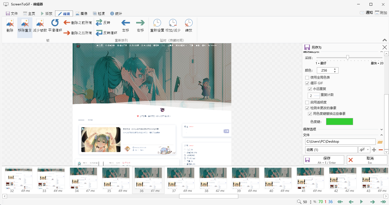This screenshot has height=205, width=389.
Task: Close the 另存为 panel
Action: click(x=385, y=47)
